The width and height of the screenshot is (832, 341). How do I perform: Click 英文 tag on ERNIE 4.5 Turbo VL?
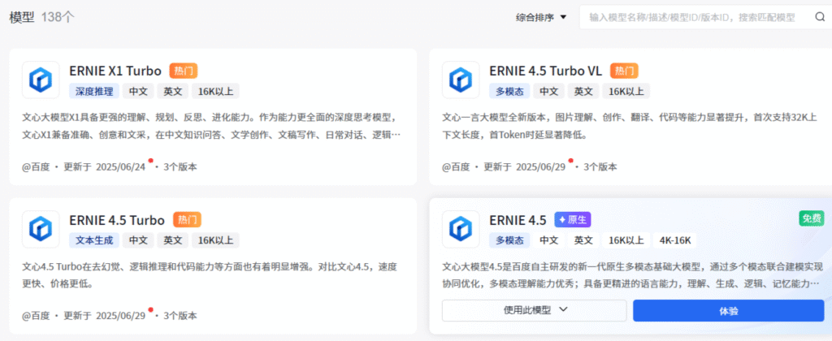[x=583, y=91]
